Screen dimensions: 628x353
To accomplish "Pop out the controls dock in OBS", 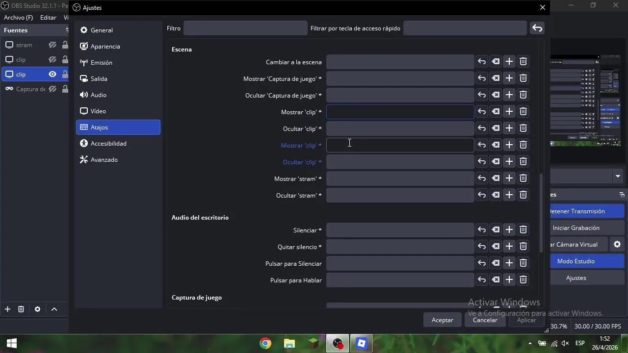I will (622, 195).
